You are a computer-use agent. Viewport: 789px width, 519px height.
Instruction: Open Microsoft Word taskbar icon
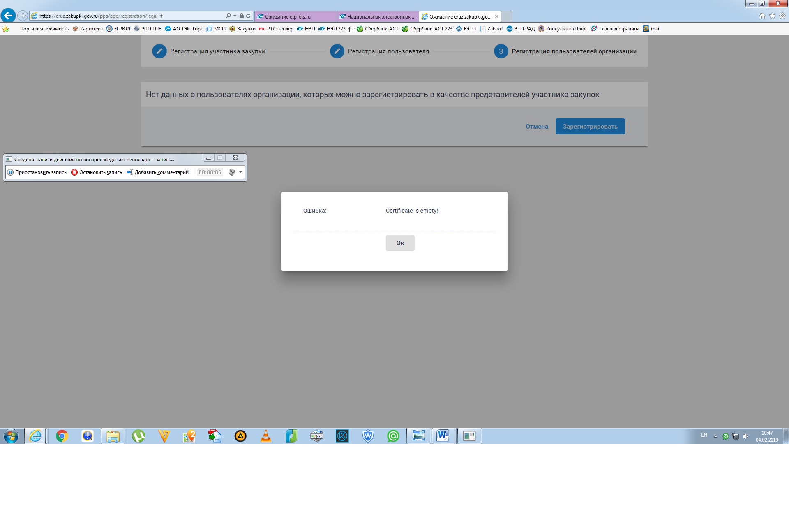point(443,436)
